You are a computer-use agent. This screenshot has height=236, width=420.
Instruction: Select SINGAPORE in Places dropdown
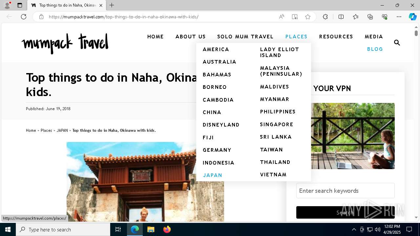click(277, 125)
